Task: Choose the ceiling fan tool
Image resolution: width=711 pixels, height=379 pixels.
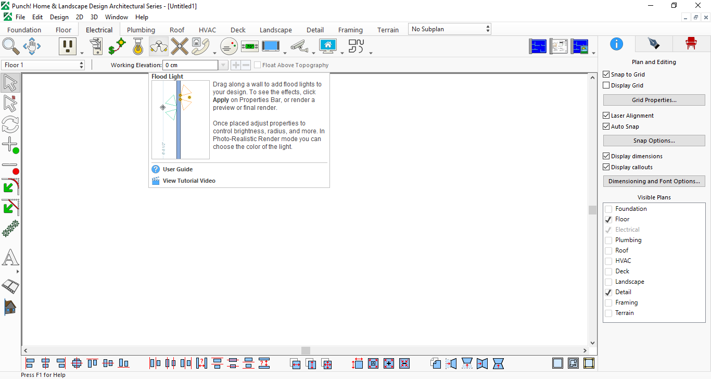Action: (180, 46)
